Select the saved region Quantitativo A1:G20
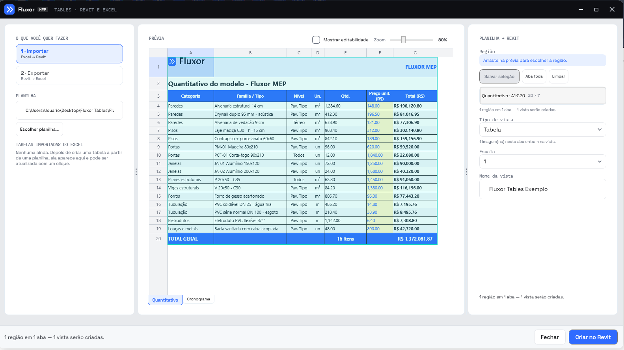This screenshot has height=350, width=624. click(542, 96)
